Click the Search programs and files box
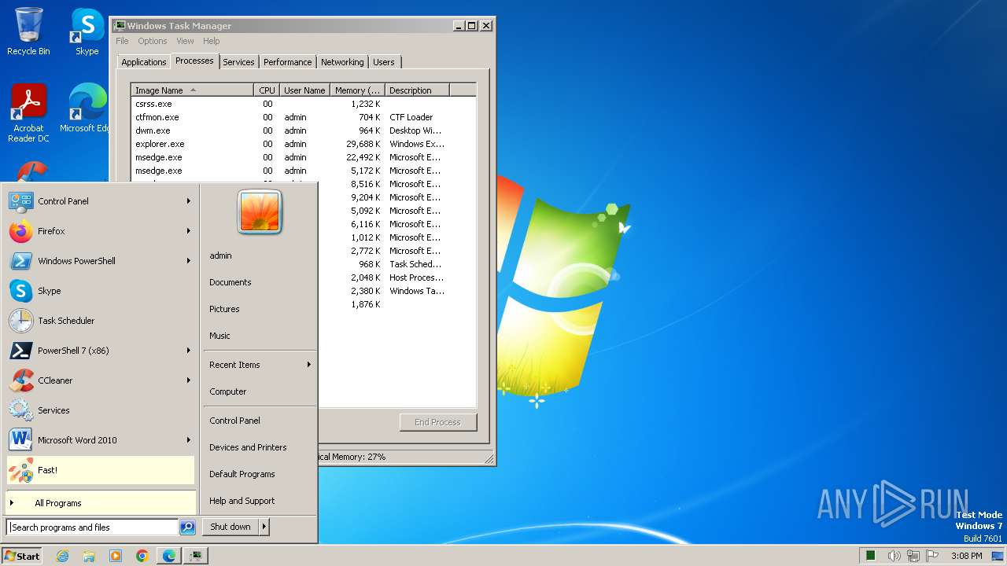 tap(93, 527)
